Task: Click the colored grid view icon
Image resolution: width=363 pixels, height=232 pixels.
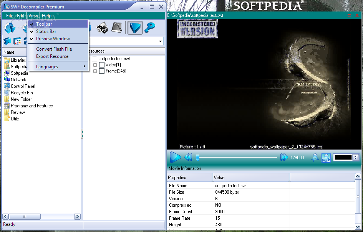Action: tap(17, 41)
